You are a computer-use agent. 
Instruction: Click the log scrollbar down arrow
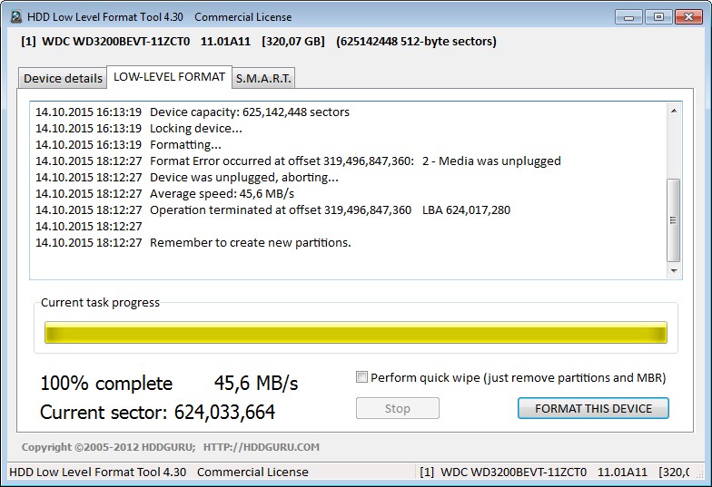[x=674, y=270]
